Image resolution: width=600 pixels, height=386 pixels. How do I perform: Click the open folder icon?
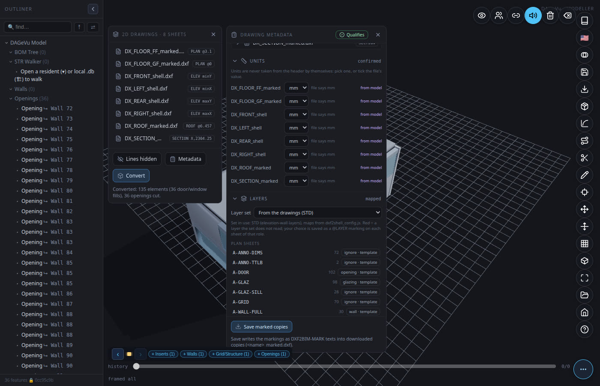tap(585, 295)
